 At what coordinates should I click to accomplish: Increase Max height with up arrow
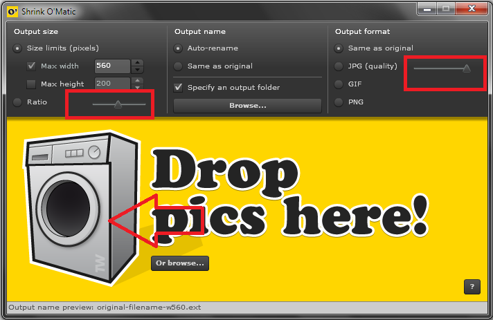137,80
